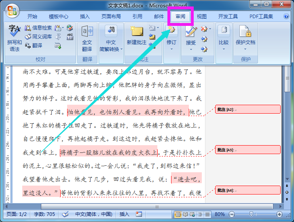Open the 比较 dropdown arrow
This screenshot has height=222, width=294.
224,49
